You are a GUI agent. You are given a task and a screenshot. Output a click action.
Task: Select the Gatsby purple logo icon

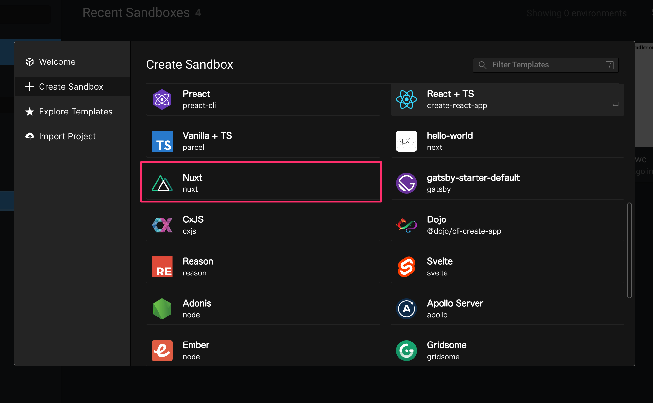click(x=406, y=183)
